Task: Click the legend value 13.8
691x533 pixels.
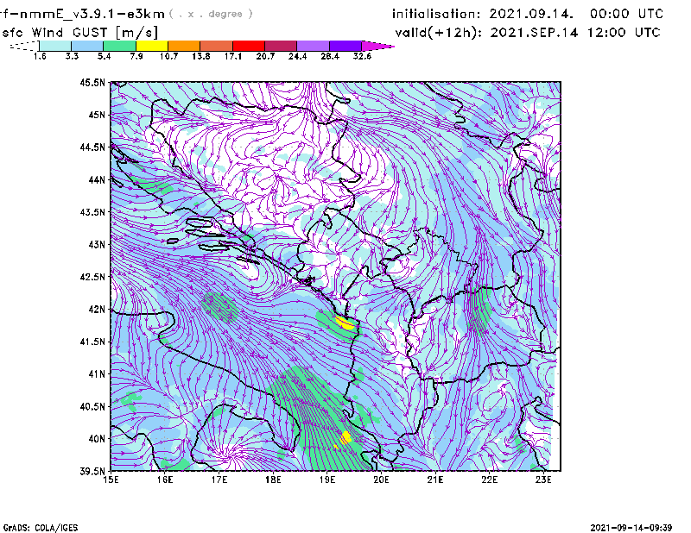Action: (200, 56)
